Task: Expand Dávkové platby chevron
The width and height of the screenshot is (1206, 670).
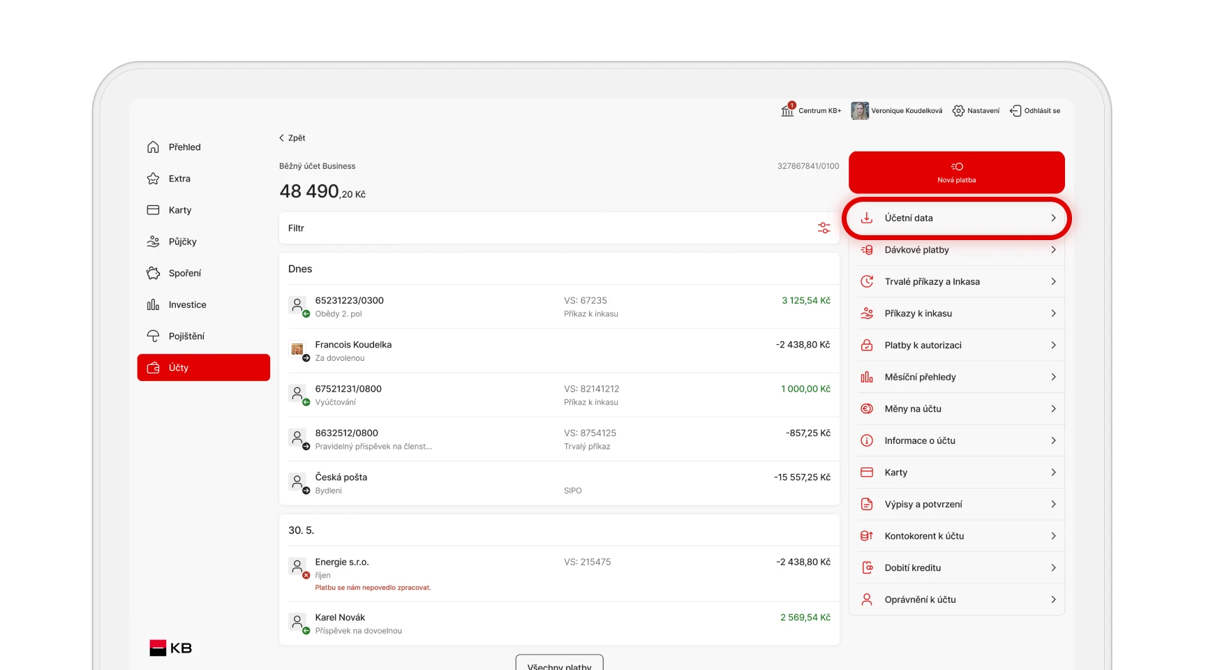Action: pos(1053,250)
